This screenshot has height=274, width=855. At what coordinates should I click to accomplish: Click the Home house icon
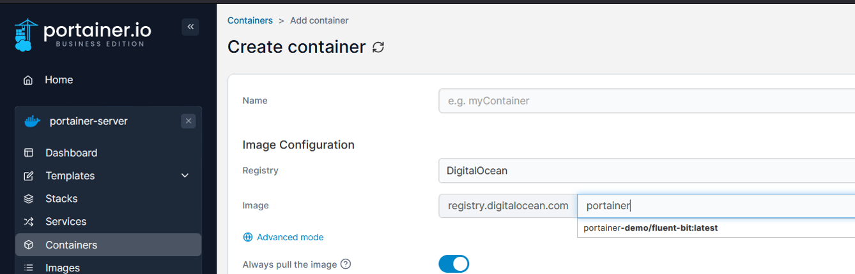28,80
